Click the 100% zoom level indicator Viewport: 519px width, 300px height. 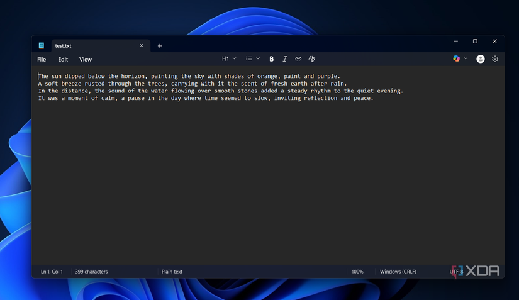[x=357, y=272]
